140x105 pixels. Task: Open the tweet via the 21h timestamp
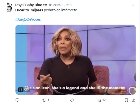click(69, 5)
